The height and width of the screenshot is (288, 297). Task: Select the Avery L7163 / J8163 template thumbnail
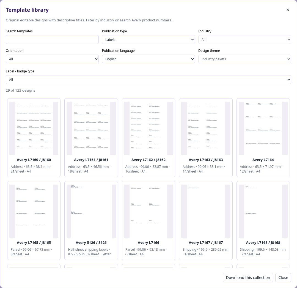(x=206, y=128)
